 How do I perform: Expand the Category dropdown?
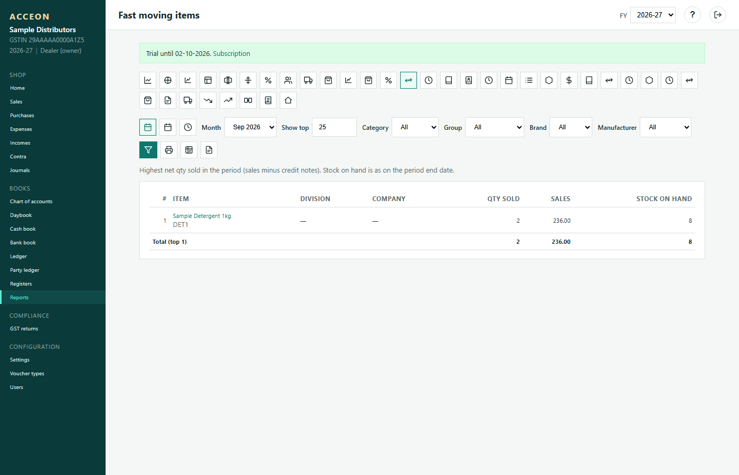(415, 127)
